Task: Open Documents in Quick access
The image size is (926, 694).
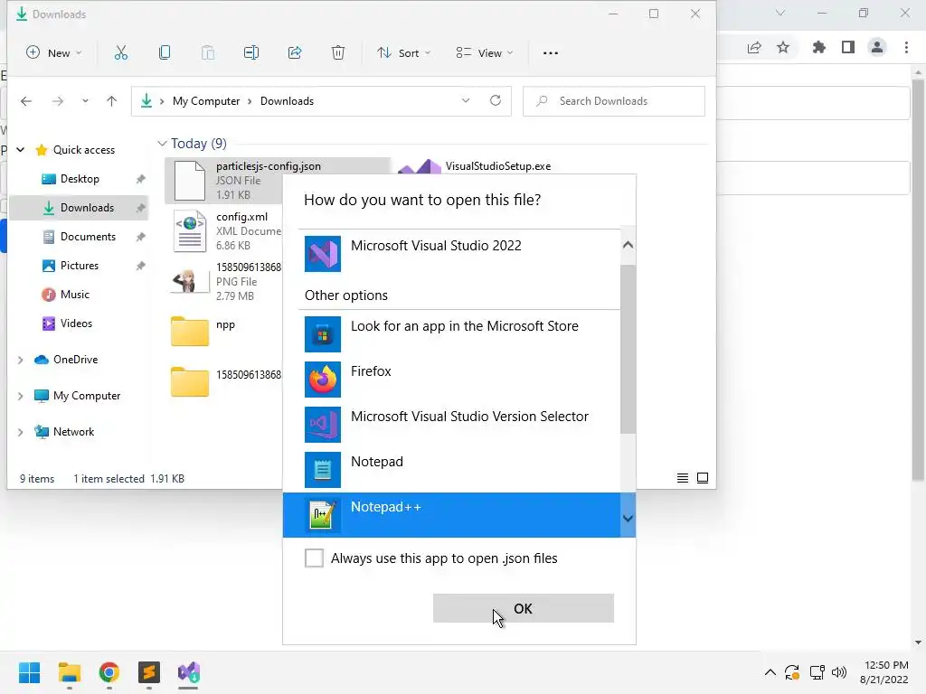Action: point(88,237)
